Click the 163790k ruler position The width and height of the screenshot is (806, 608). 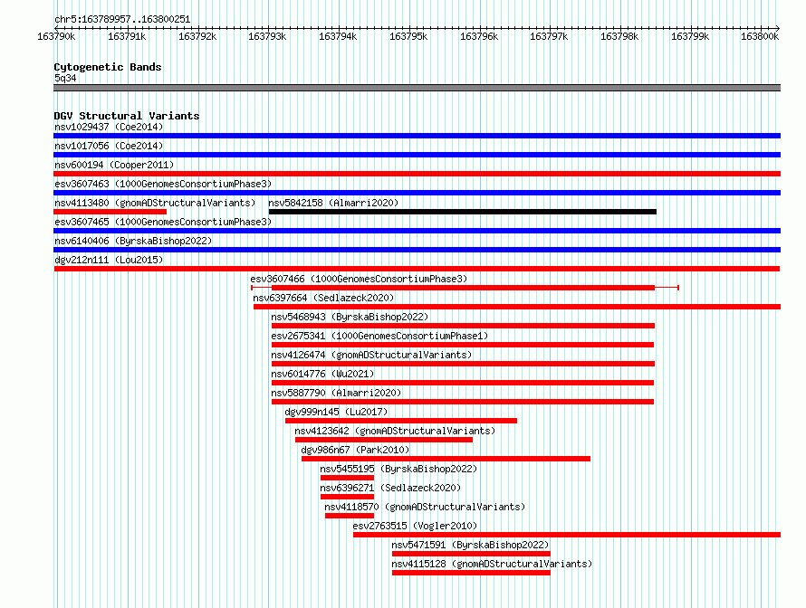(x=56, y=36)
